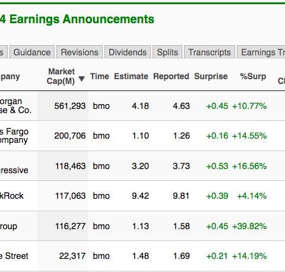This screenshot has height=272, width=285.
Task: Open the Wells Fargo company link
Action: tap(14, 136)
